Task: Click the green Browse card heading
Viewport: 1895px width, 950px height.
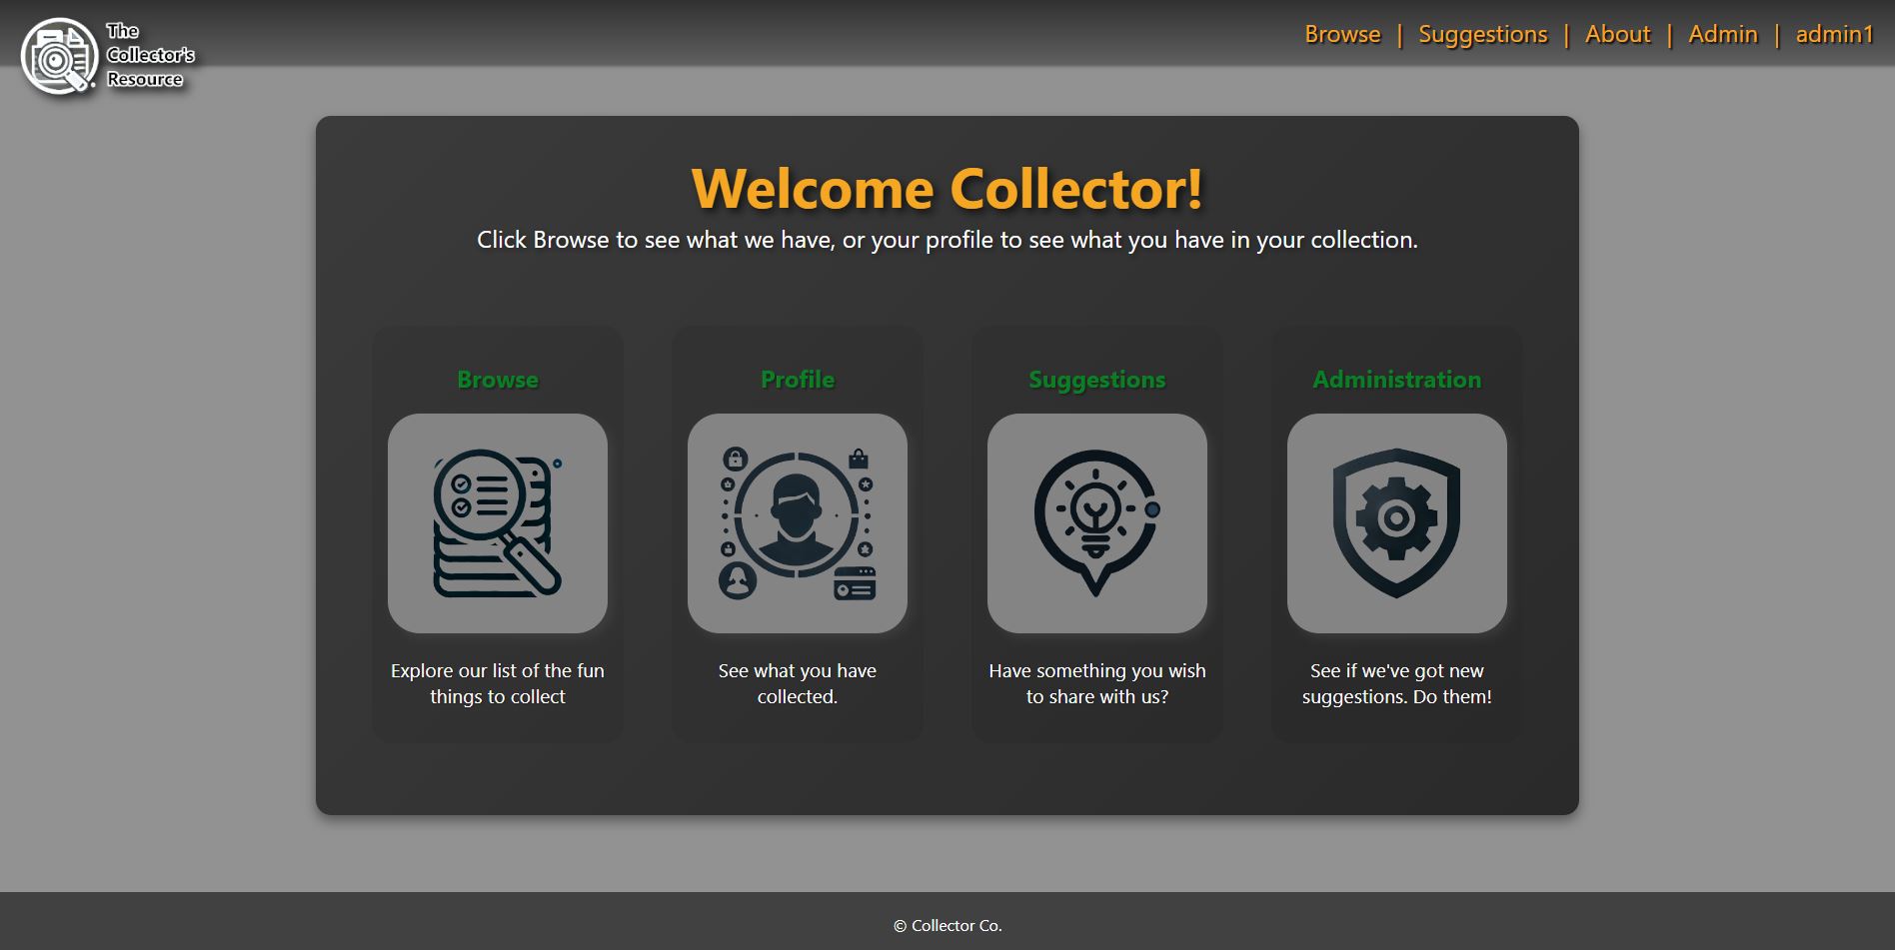Action: point(497,380)
